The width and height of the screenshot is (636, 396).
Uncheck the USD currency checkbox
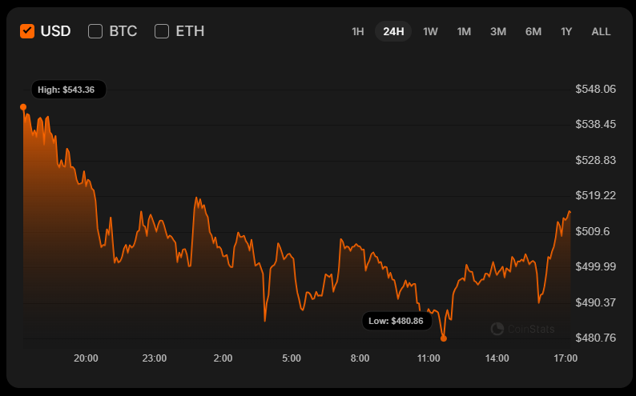coord(27,31)
